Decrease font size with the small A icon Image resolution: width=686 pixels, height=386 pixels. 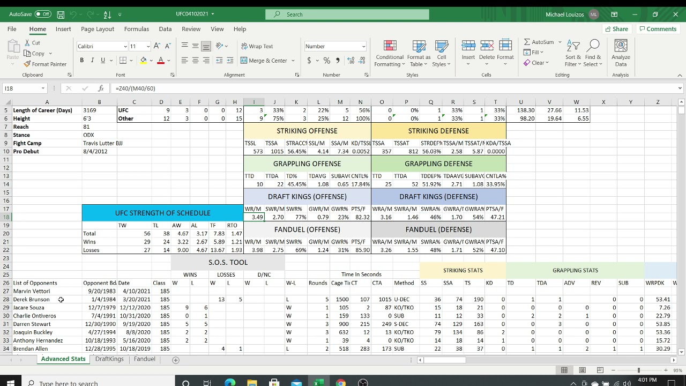point(168,46)
